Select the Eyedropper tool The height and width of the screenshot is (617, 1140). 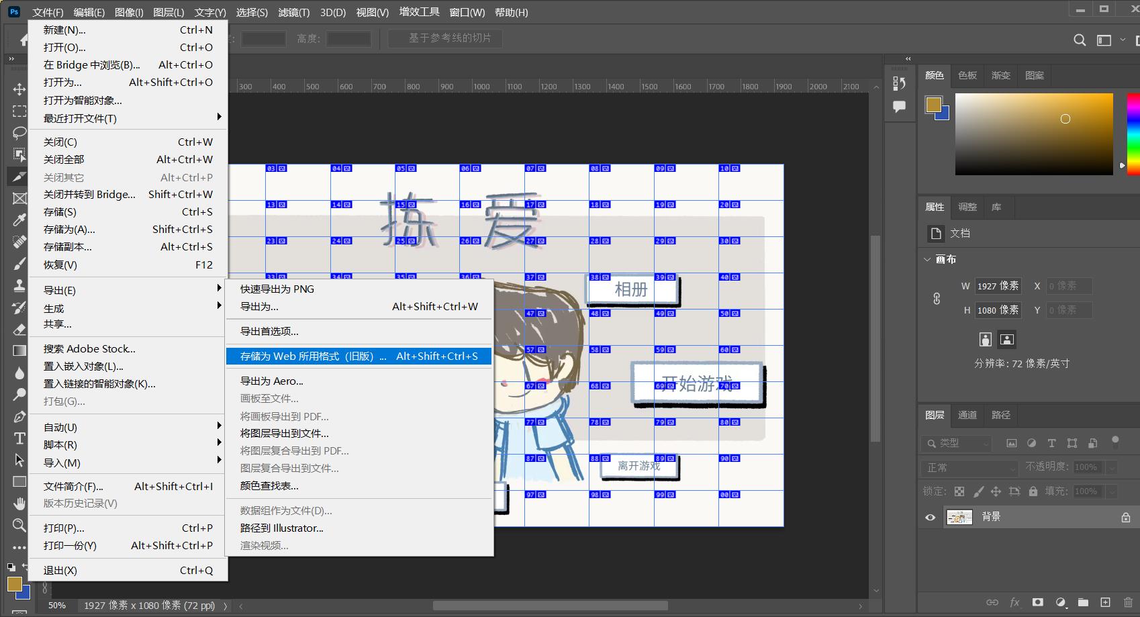pyautogui.click(x=19, y=220)
